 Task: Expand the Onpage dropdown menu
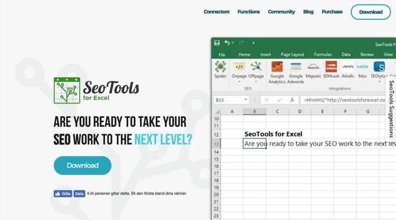(x=239, y=82)
